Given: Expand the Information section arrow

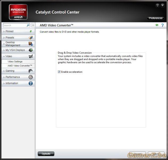Looking at the screenshot, I should pyautogui.click(x=4, y=83).
